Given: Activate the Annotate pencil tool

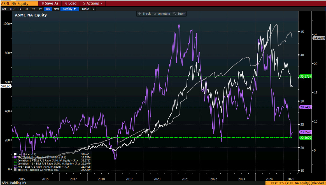Looking at the screenshot, I should [x=162, y=13].
